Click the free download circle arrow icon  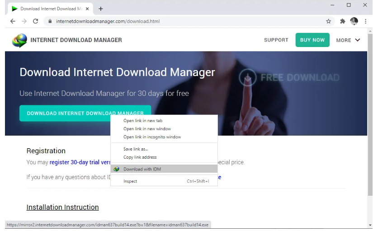coord(248,78)
